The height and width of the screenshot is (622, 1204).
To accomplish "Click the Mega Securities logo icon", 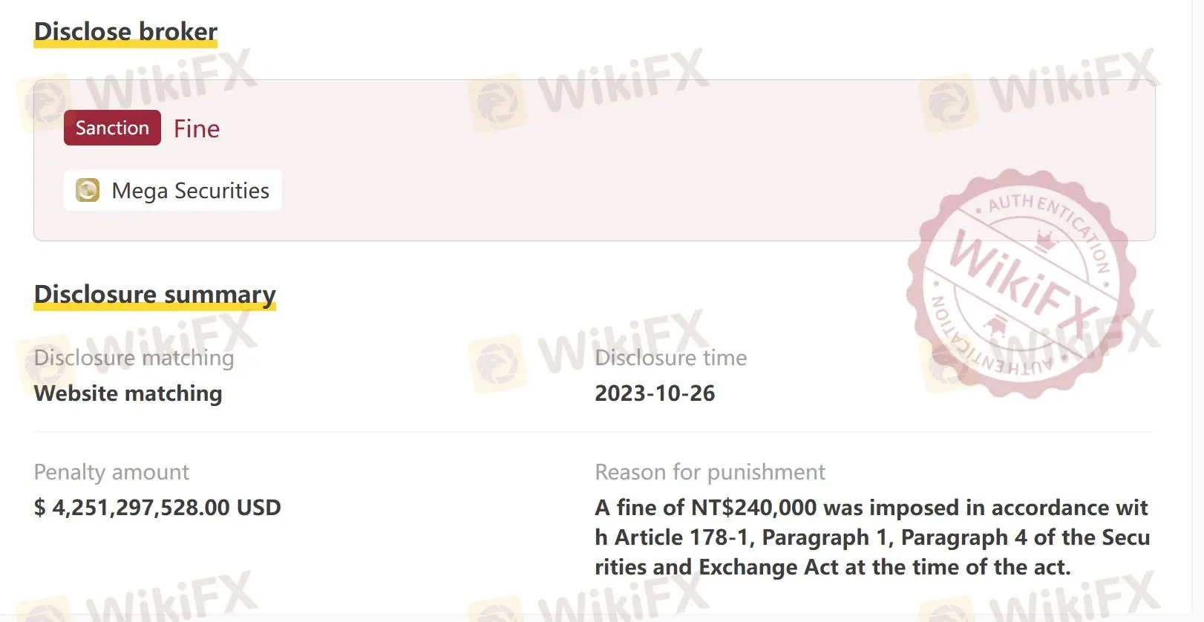I will pyautogui.click(x=88, y=190).
